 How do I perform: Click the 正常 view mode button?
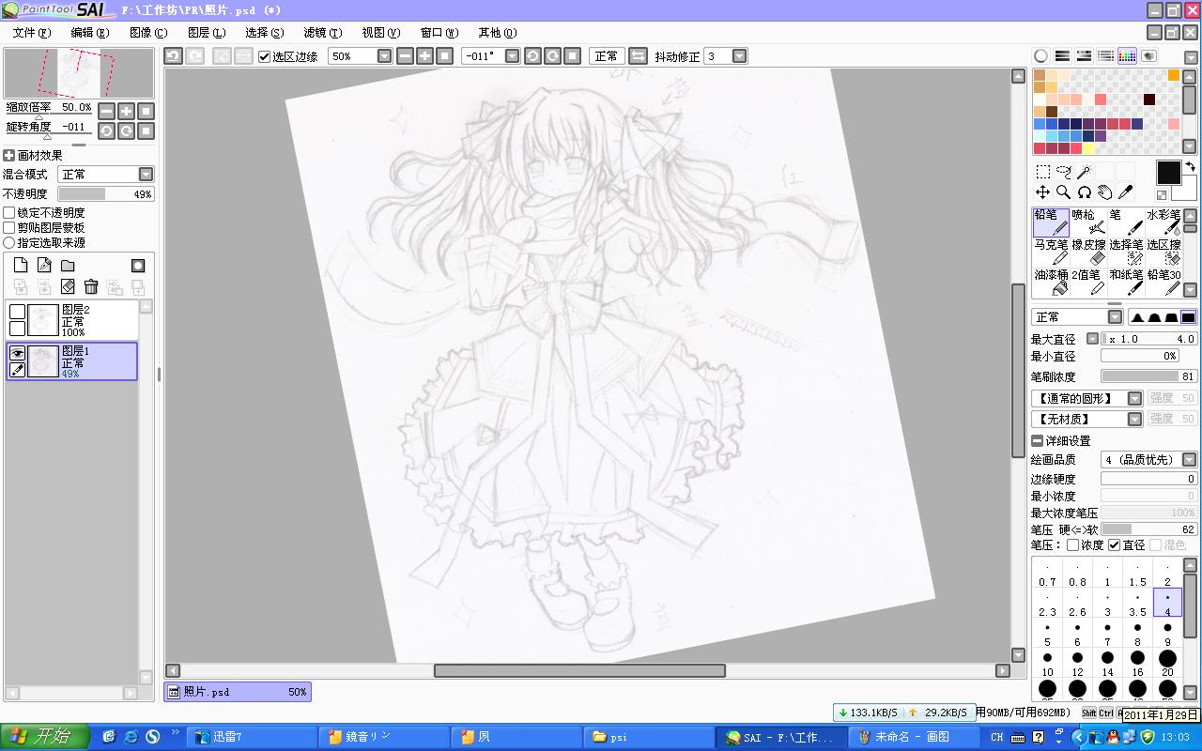(607, 56)
